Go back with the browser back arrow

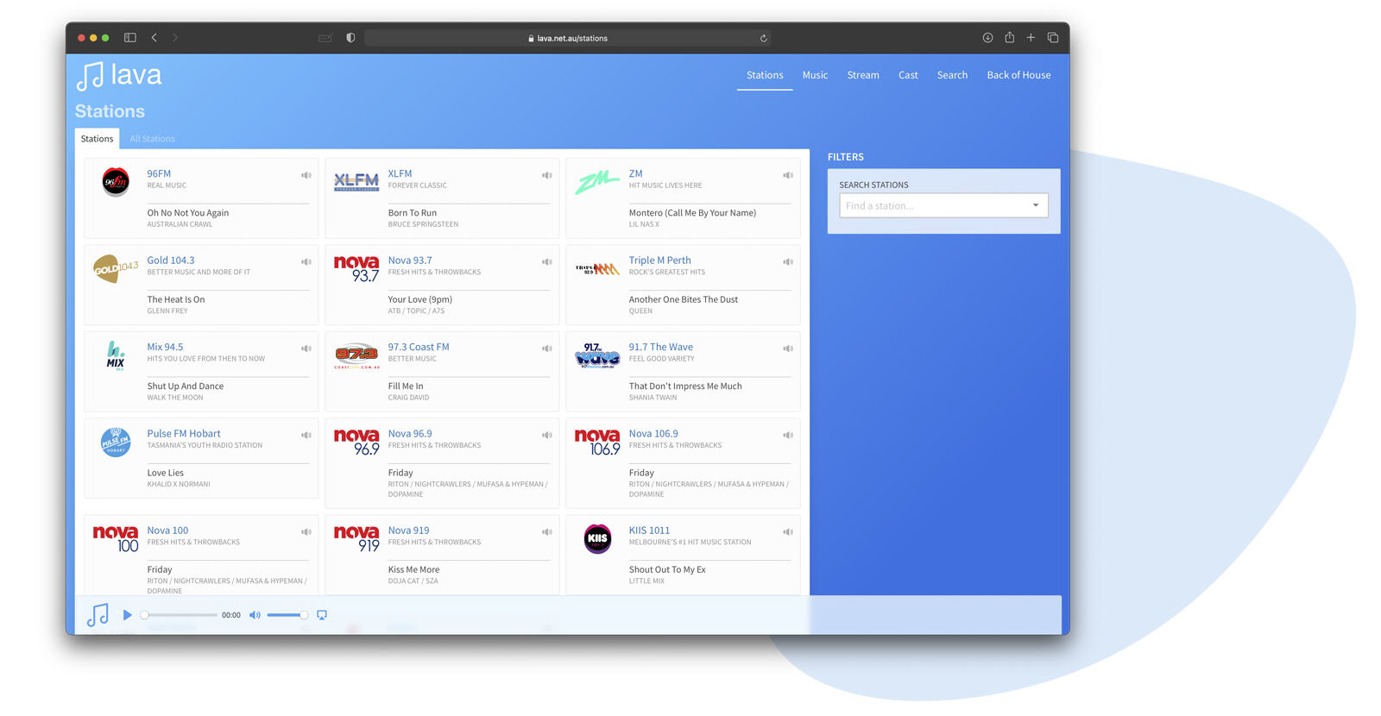pos(154,38)
